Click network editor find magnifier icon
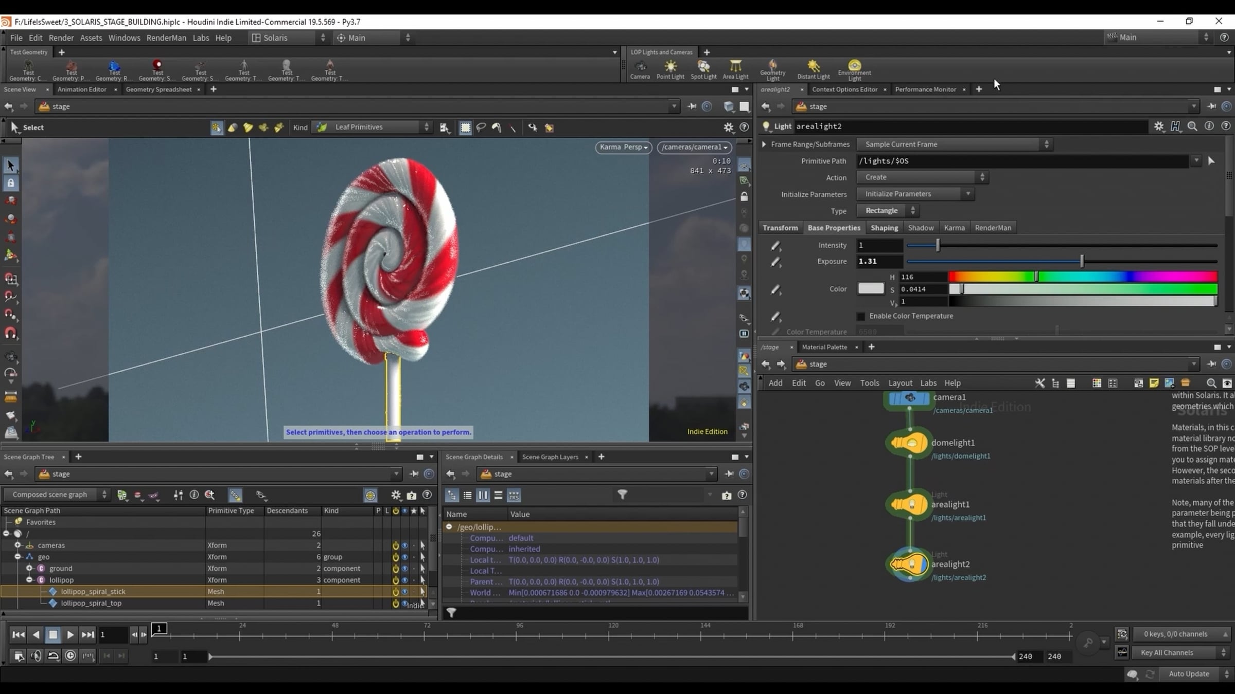The height and width of the screenshot is (694, 1235). (1211, 383)
